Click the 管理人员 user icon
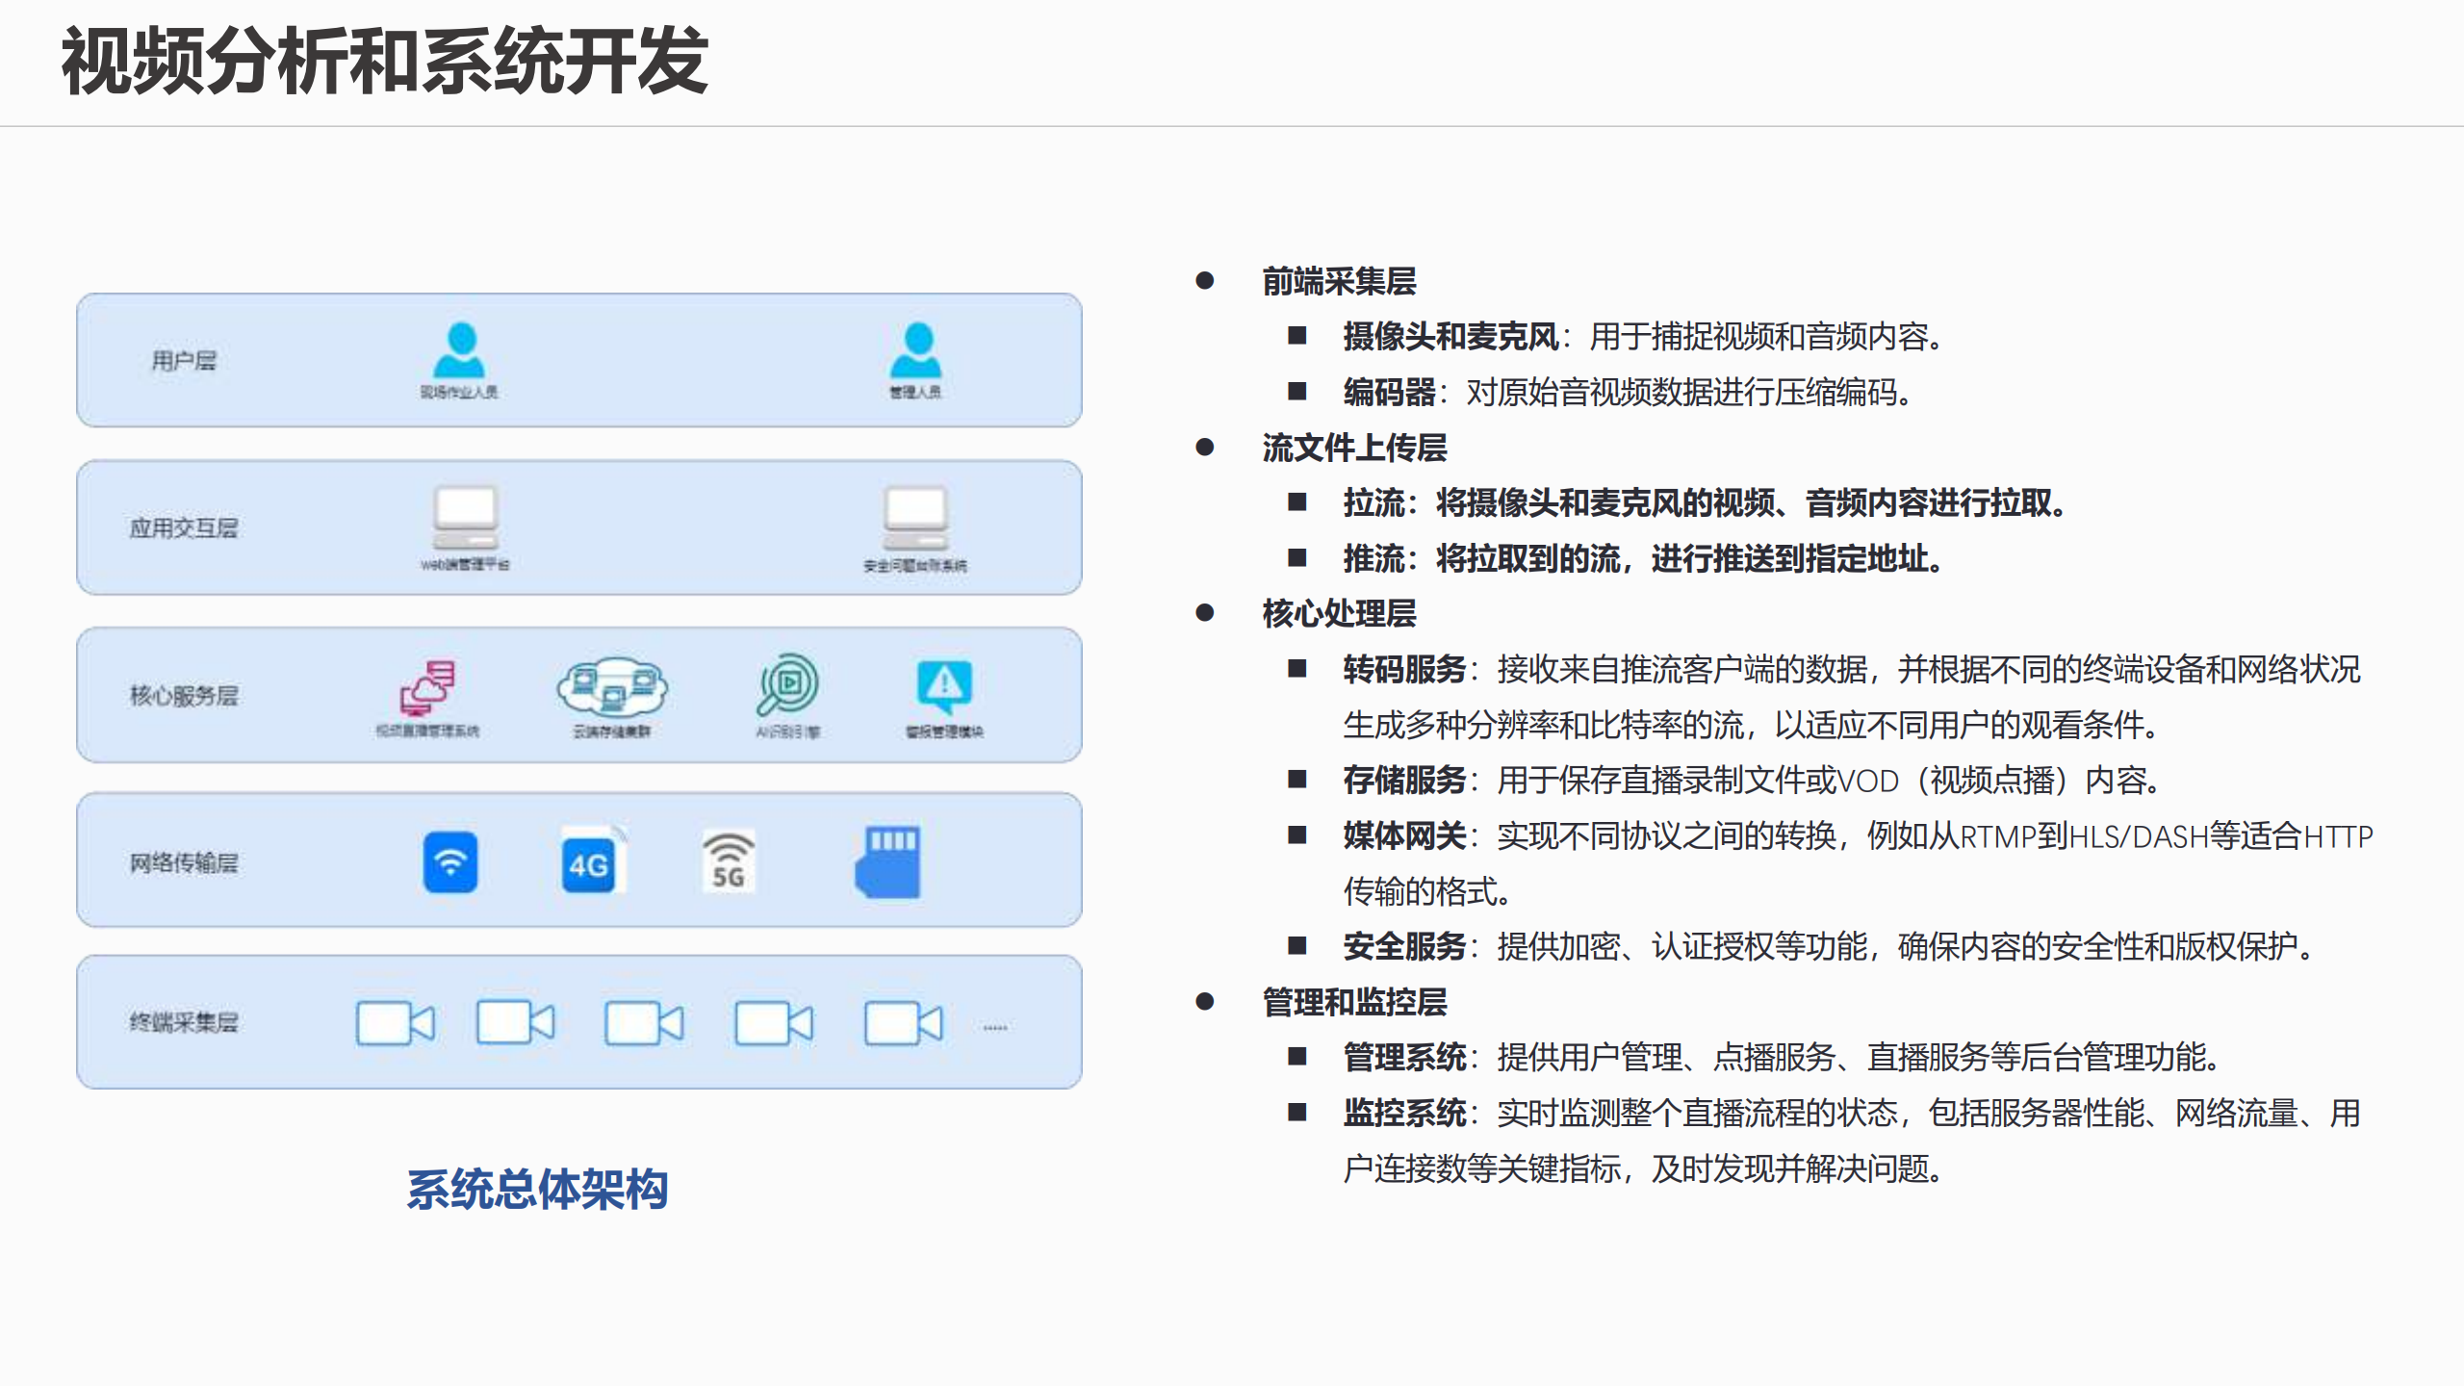 pyautogui.click(x=915, y=350)
